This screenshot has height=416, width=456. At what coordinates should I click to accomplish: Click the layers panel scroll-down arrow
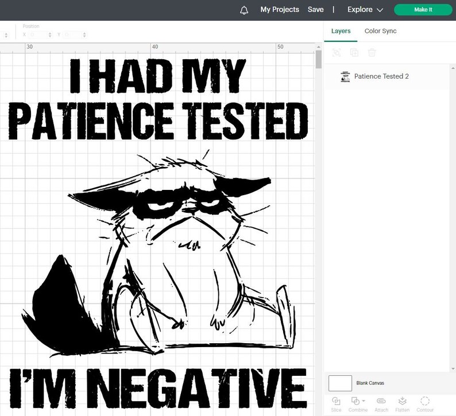tap(453, 369)
